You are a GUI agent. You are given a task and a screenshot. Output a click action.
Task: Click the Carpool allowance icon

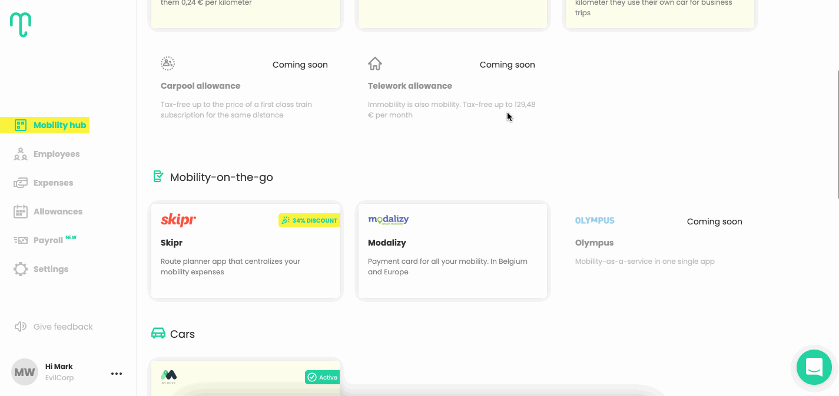coord(168,63)
